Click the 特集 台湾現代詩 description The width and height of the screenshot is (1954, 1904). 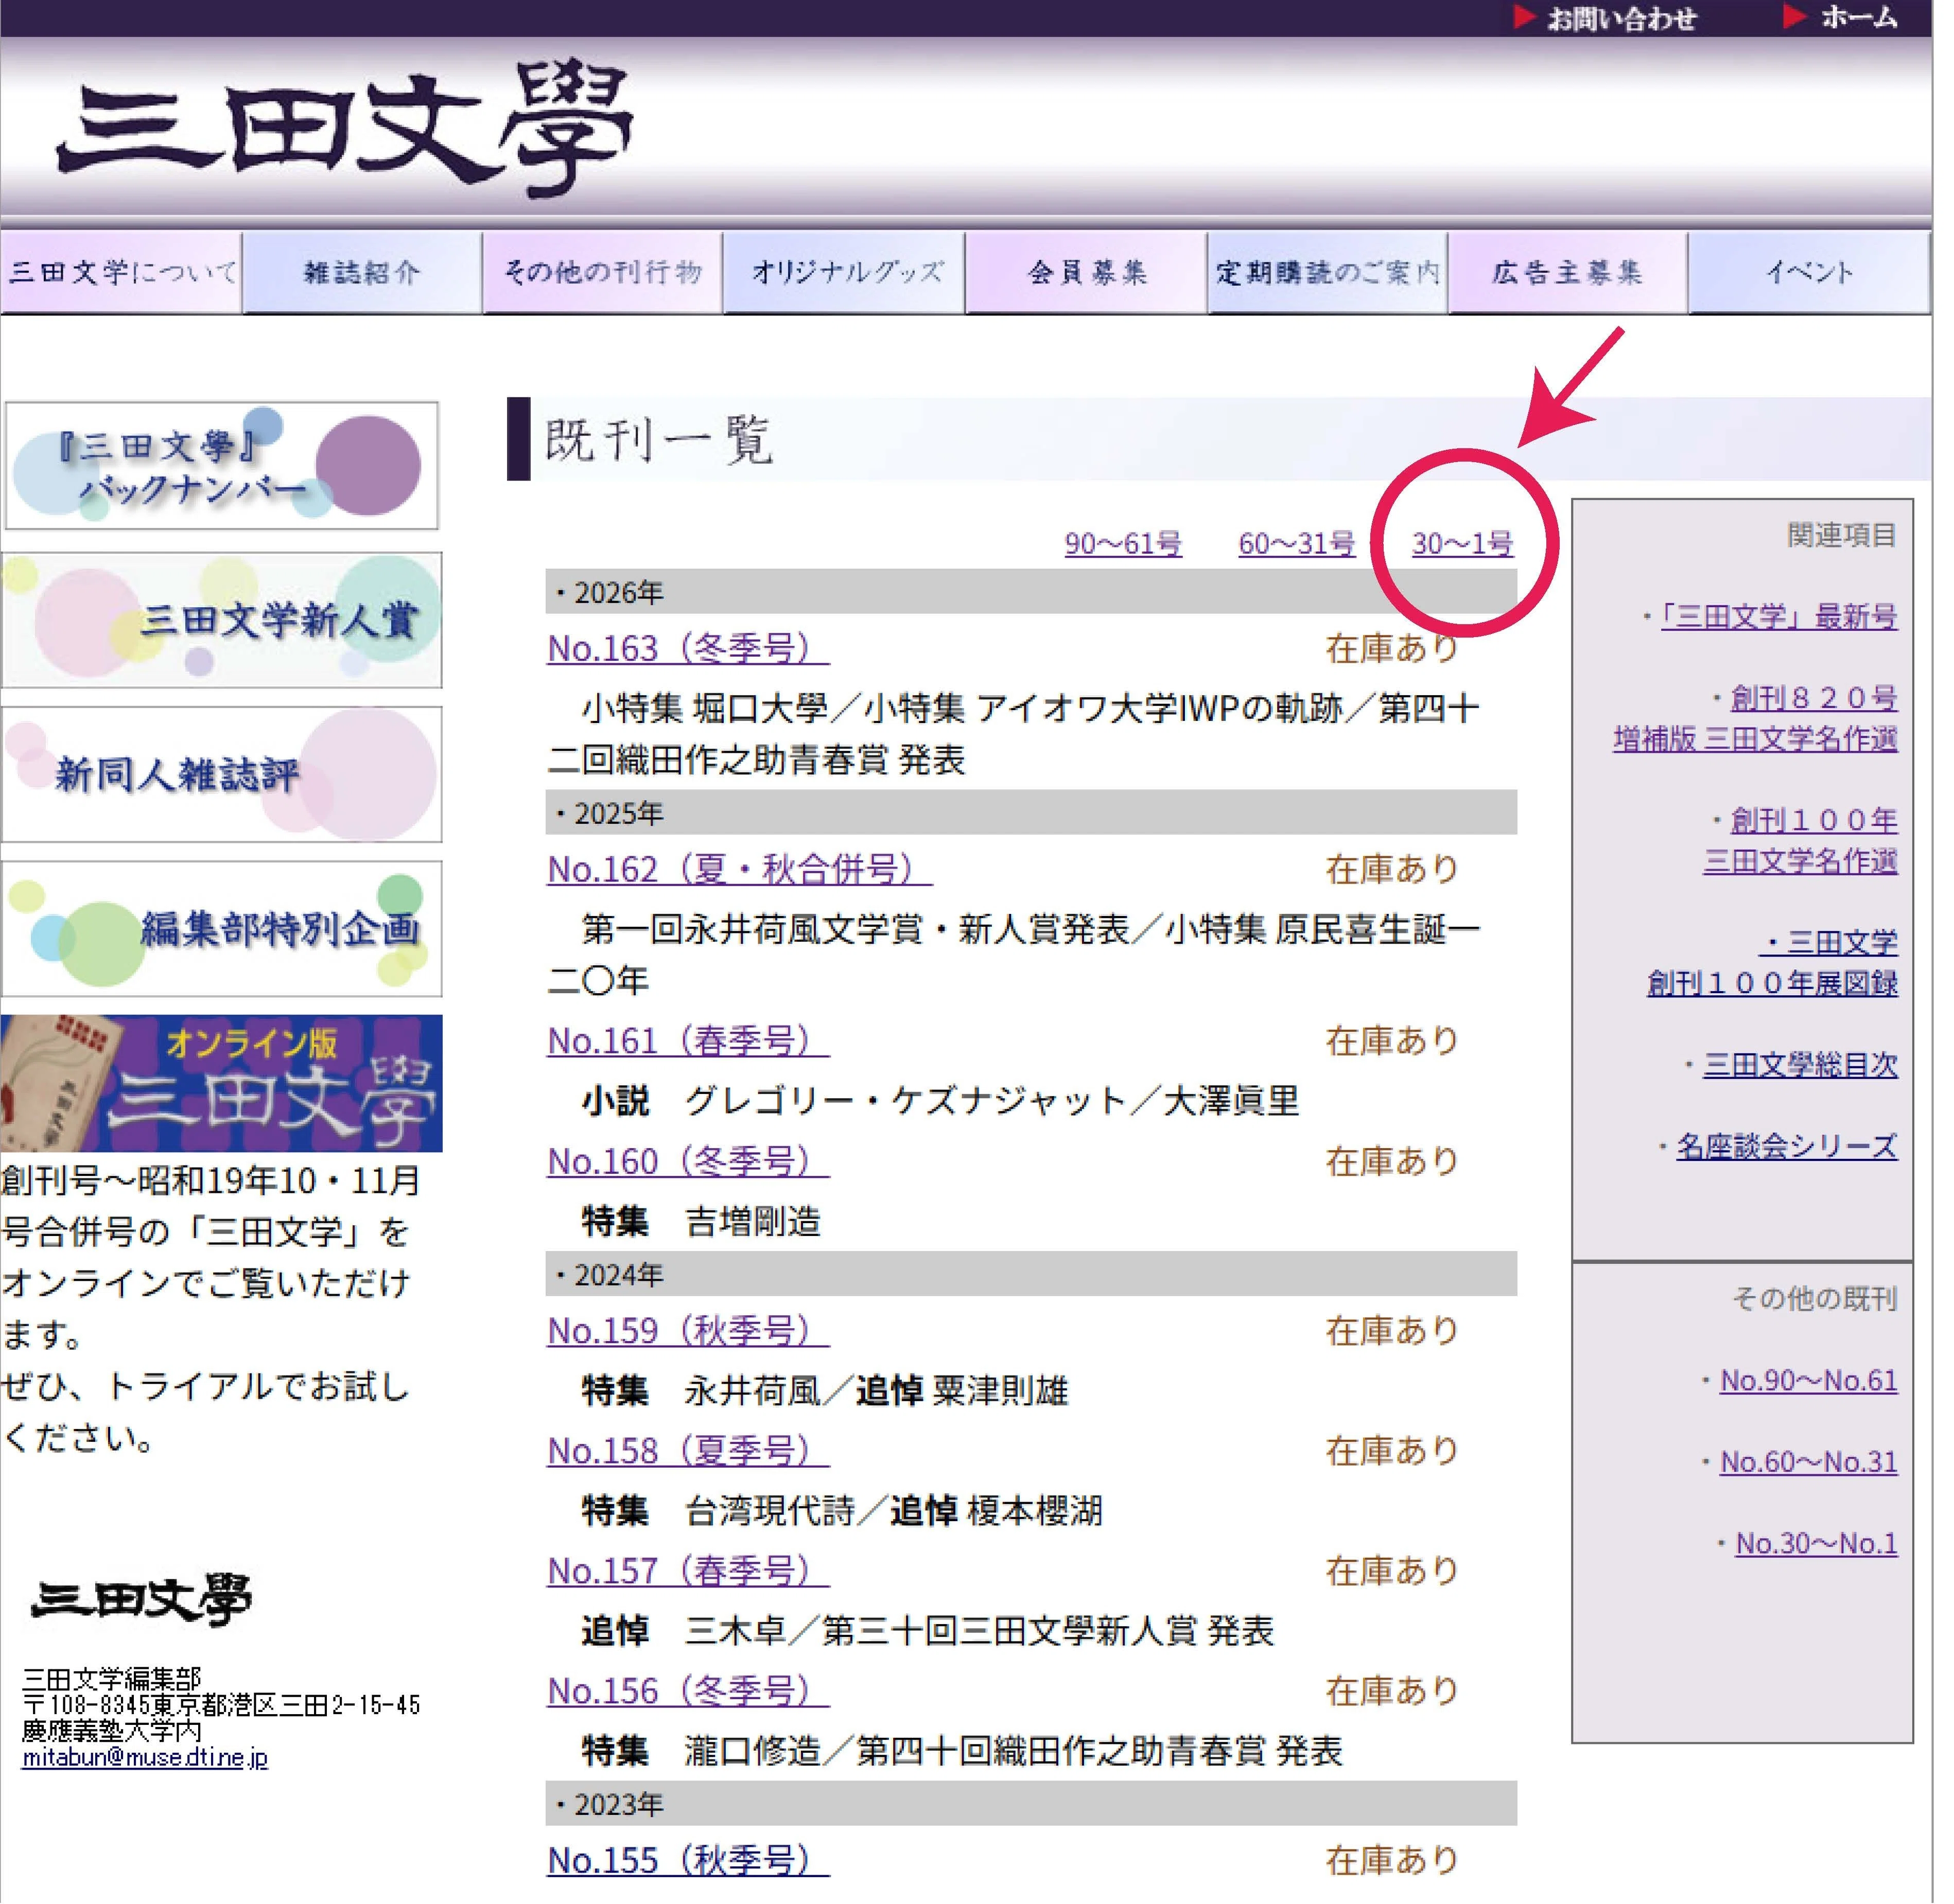843,1511
